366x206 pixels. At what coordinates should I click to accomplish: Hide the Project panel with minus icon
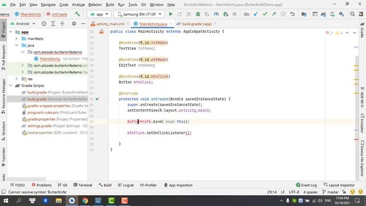(83, 23)
